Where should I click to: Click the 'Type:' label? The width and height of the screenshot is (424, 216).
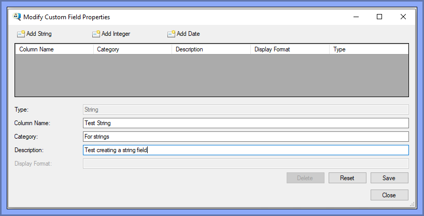tap(21, 110)
